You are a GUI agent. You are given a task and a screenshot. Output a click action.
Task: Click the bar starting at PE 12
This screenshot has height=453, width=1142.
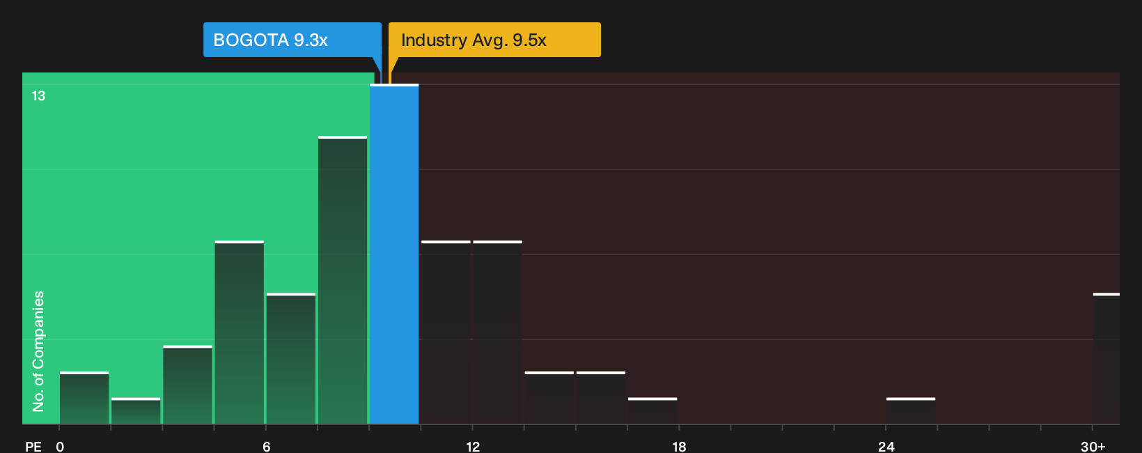coord(498,332)
